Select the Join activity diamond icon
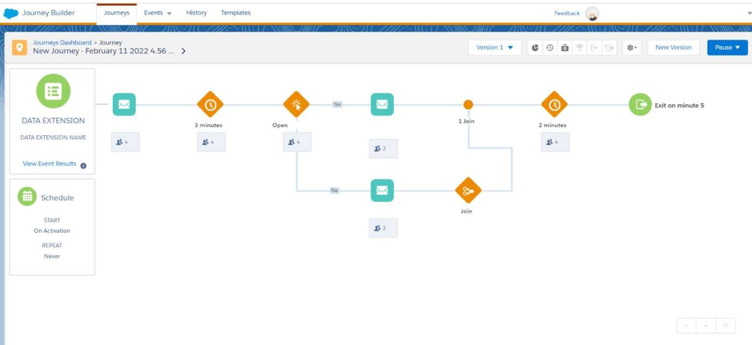 pos(468,191)
